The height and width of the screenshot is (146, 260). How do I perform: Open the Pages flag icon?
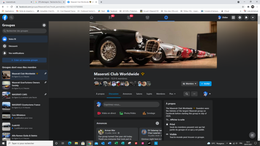click(110, 18)
